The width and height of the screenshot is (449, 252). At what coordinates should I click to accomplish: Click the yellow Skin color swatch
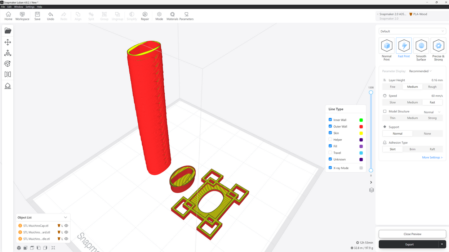point(361,133)
